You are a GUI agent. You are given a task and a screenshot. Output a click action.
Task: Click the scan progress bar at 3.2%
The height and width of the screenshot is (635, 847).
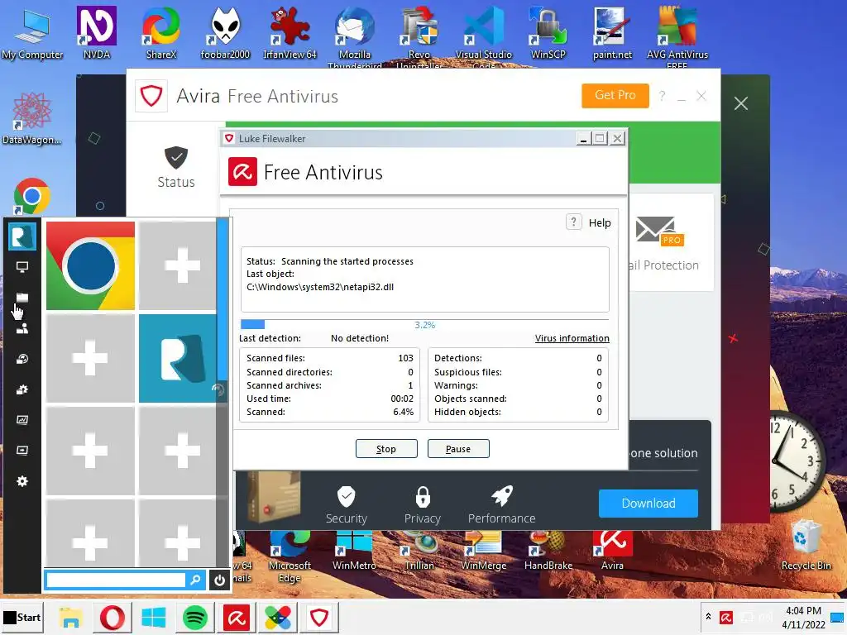[x=424, y=324]
